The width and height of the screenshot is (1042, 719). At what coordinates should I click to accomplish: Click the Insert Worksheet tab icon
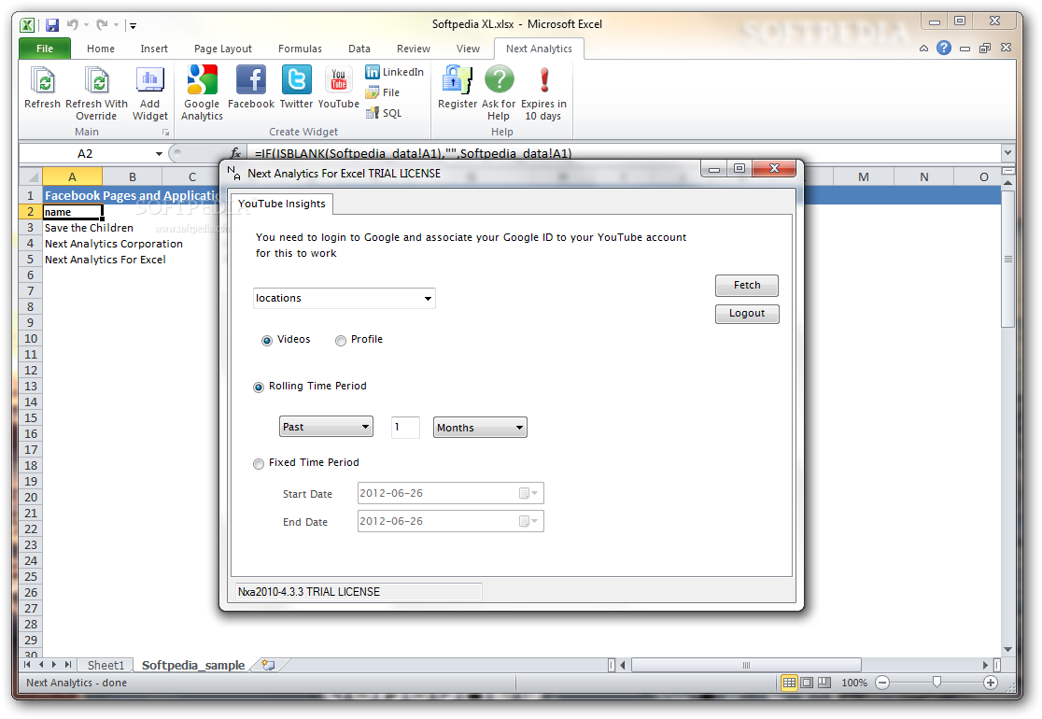[269, 665]
